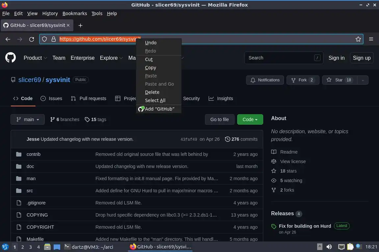The height and width of the screenshot is (252, 379).
Task: Choose Delete in the context menu
Action: click(159, 92)
